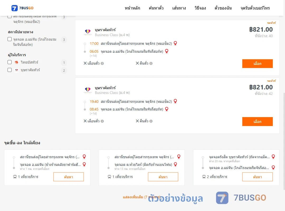Click the ผู้ให้บริการ filter heading
Viewport: 285px width, 211px height.
tap(17, 55)
